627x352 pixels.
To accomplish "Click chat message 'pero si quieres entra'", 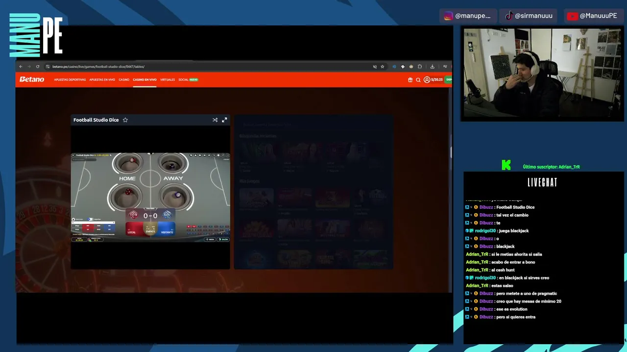I will 516,317.
